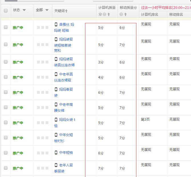This screenshot has height=177, width=191.
Task: Open keyword link 妈妈装夏装真丝连衣裙
Action: (x=64, y=62)
